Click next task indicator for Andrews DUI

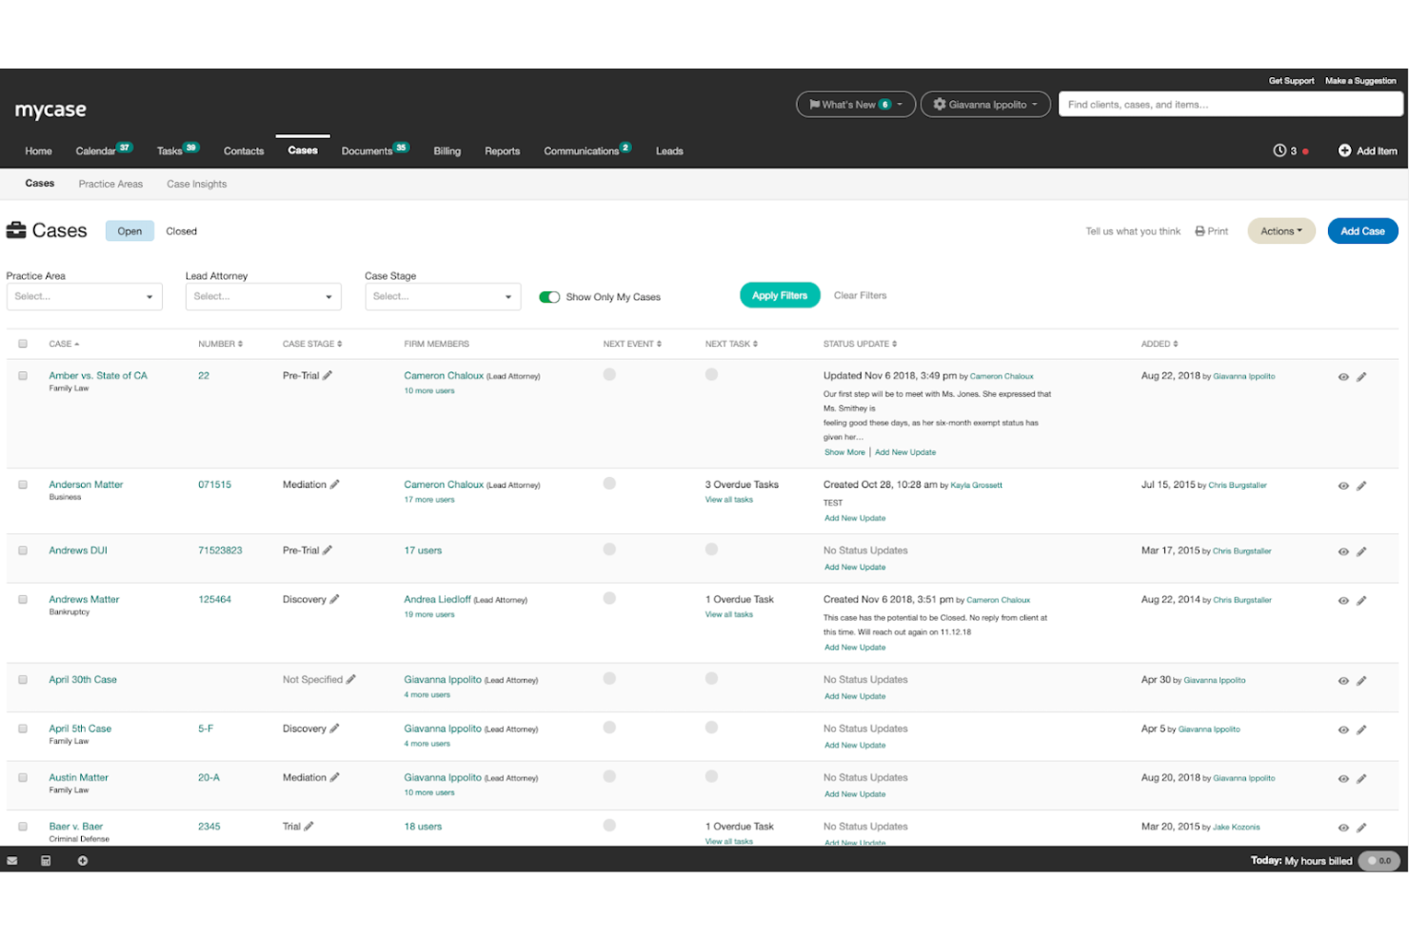(711, 550)
